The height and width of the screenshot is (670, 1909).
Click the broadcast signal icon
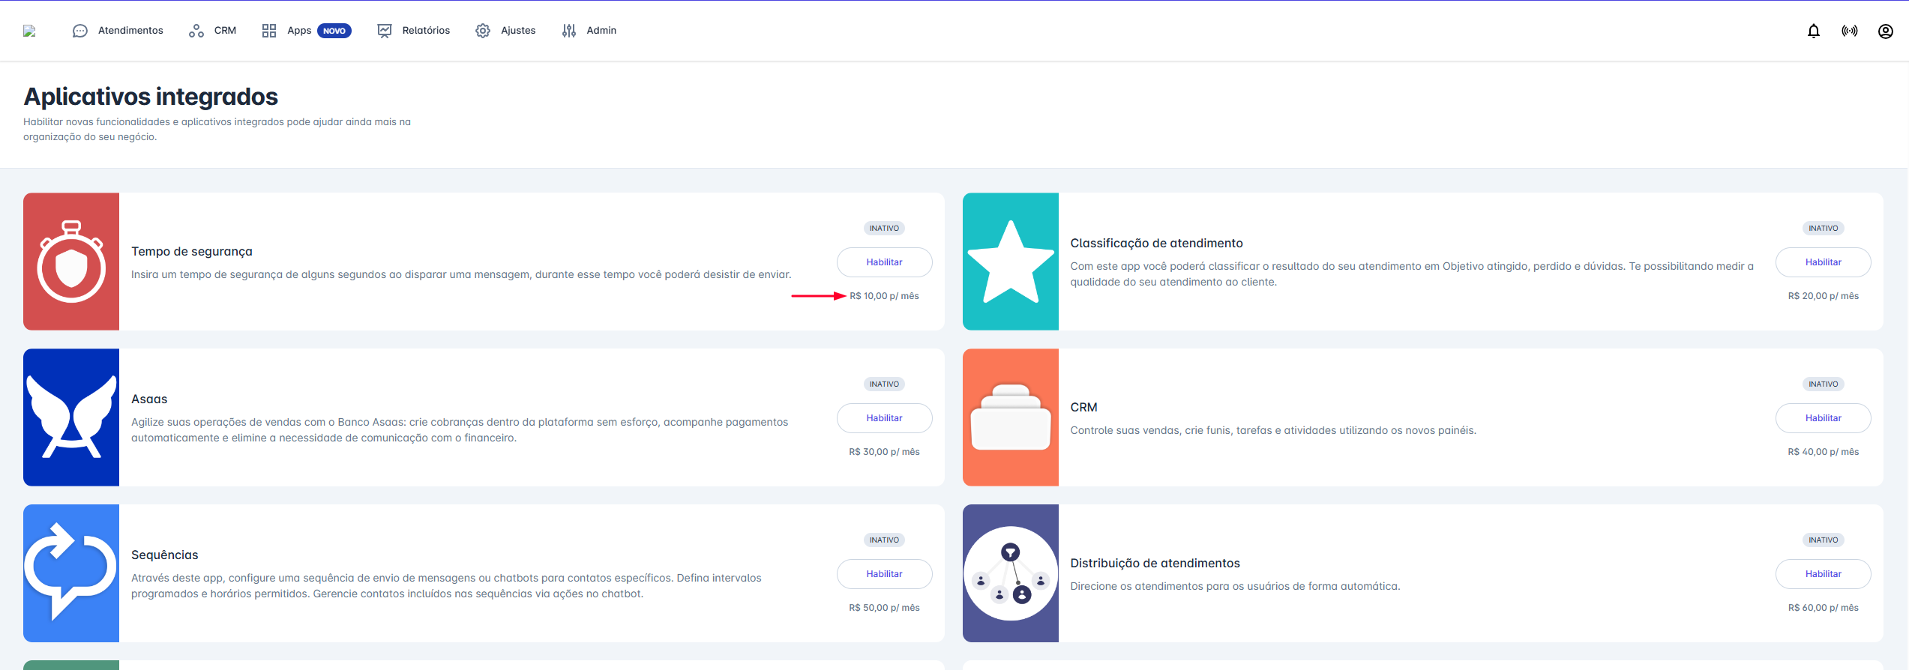point(1849,31)
